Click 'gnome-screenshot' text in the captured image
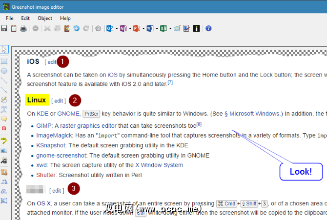Image resolution: width=327 pixels, height=220 pixels. 61,156
